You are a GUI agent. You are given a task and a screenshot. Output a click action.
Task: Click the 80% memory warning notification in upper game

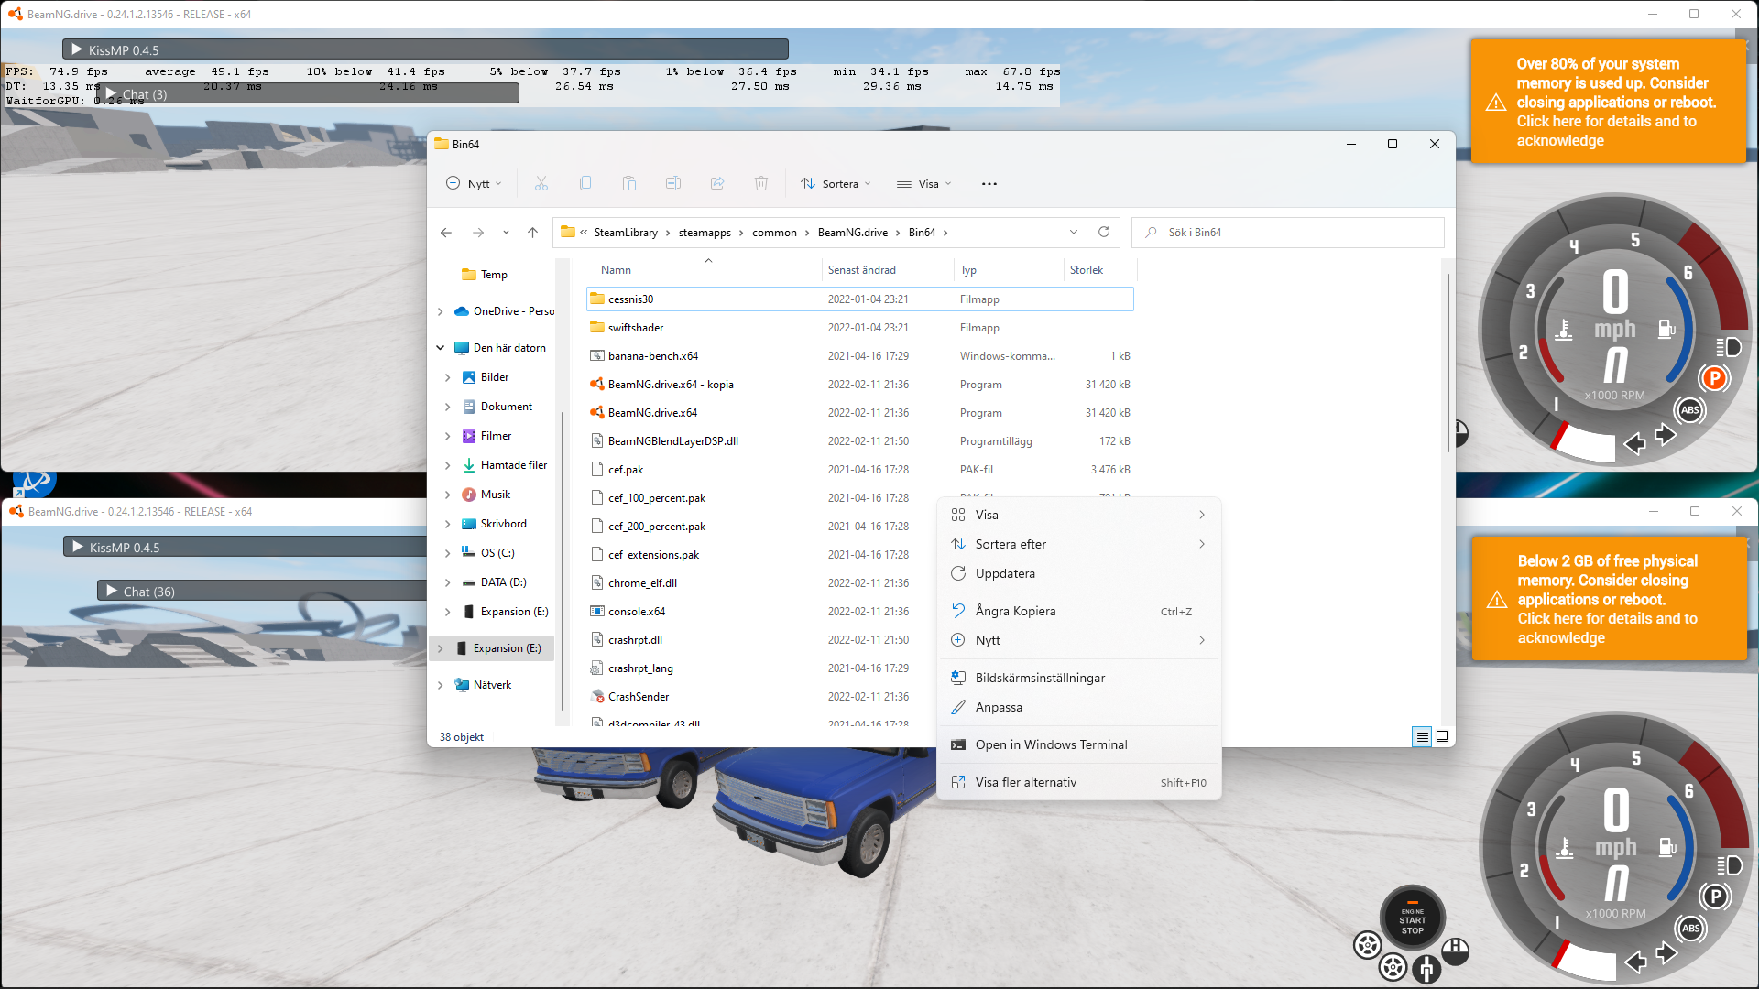tap(1608, 102)
